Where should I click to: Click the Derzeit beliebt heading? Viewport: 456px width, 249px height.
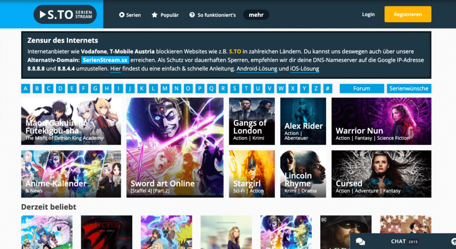(49, 207)
